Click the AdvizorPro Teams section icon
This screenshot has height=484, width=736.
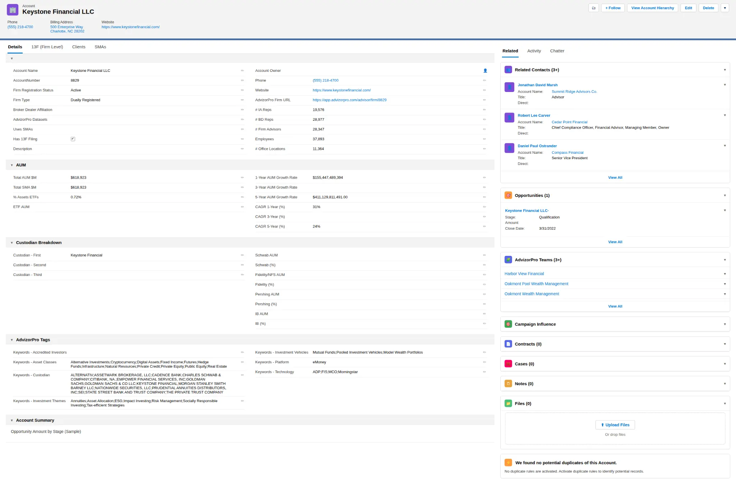[508, 260]
